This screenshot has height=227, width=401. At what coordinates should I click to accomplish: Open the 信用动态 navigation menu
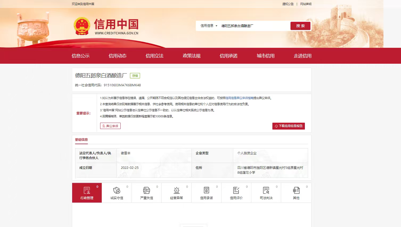pyautogui.click(x=117, y=56)
